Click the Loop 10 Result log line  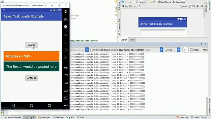107,75
